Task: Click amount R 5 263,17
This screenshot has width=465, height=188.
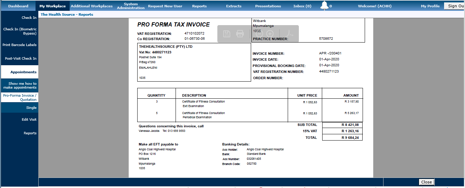Action: pyautogui.click(x=351, y=113)
